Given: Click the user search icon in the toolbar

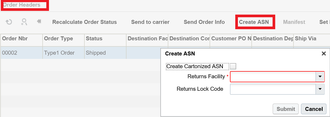Looking at the screenshot, I should pos(24,22).
